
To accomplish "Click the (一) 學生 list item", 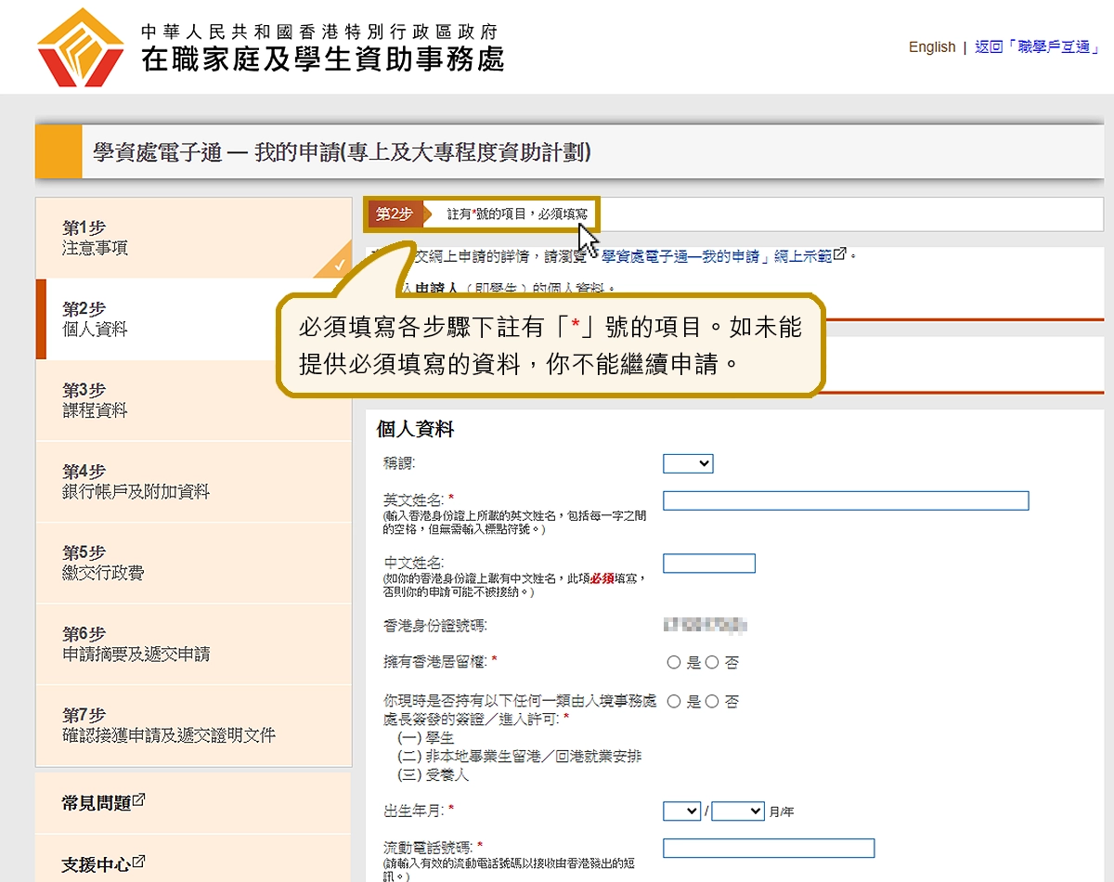I will tap(425, 738).
